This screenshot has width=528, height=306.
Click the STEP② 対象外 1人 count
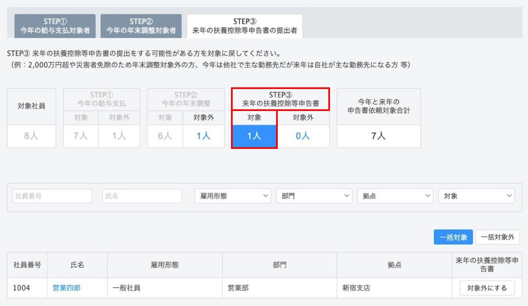[x=204, y=136]
